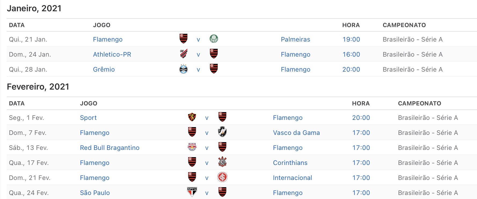Click the Corinthians crest icon
The height and width of the screenshot is (199, 477).
tap(222, 162)
